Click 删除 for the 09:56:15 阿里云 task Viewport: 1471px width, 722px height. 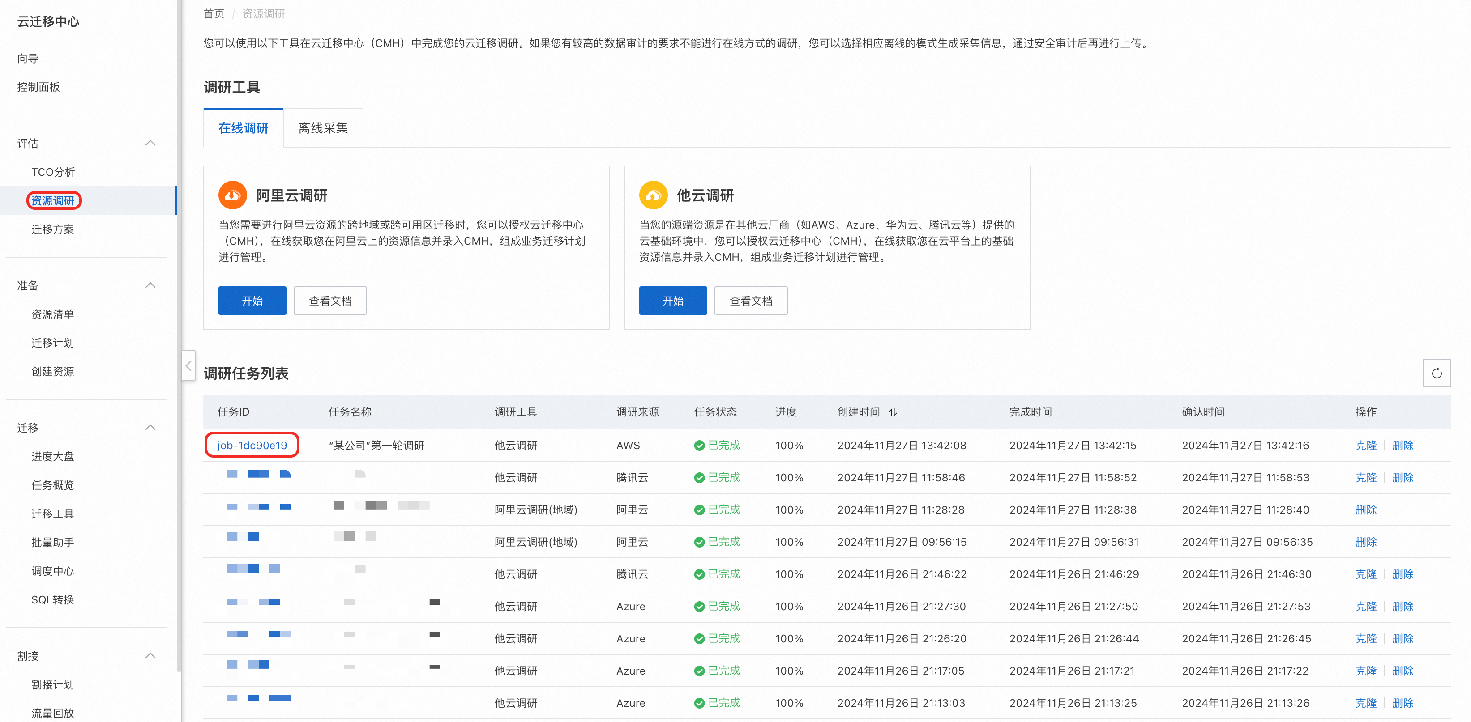click(x=1366, y=542)
